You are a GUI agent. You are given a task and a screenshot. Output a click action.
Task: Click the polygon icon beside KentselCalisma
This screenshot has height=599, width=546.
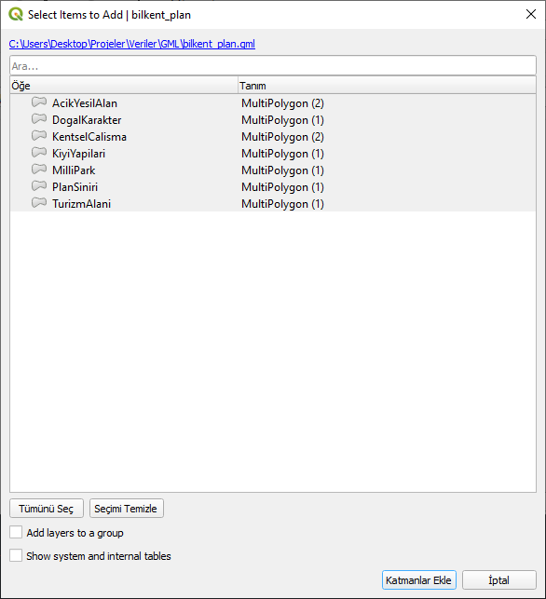pyautogui.click(x=39, y=136)
